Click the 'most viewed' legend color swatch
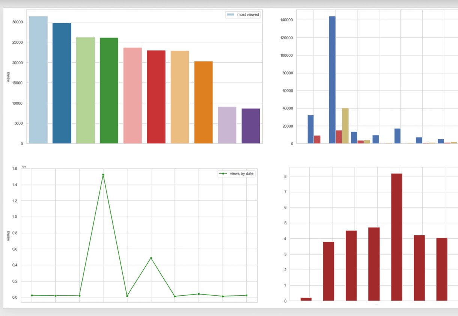Image resolution: width=458 pixels, height=316 pixels. coord(230,15)
